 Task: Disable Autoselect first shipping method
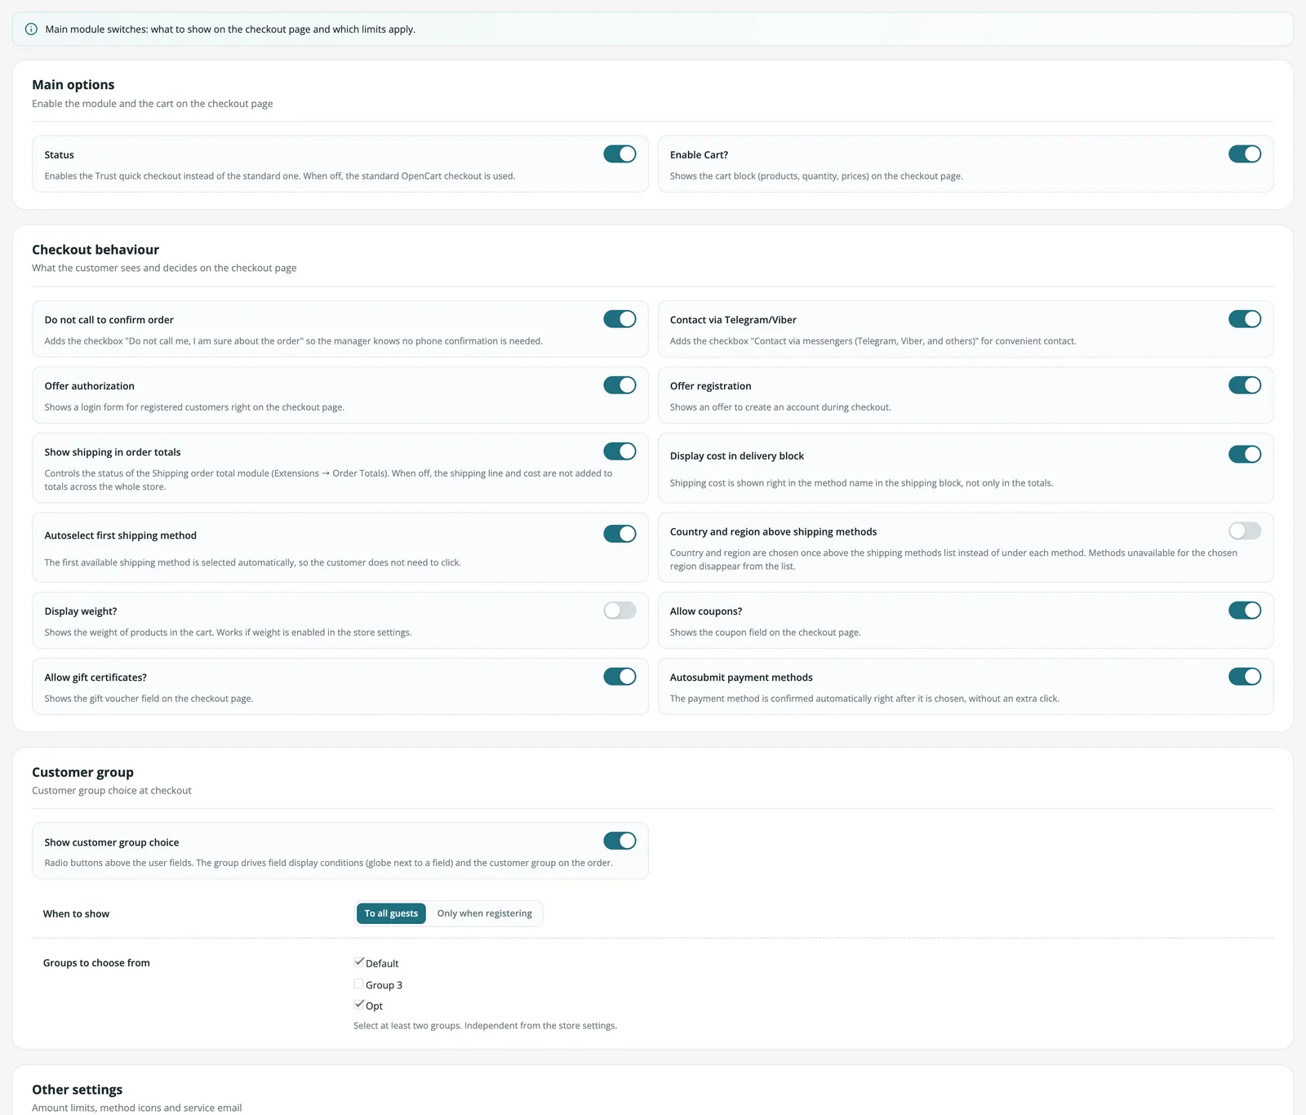pyautogui.click(x=620, y=534)
